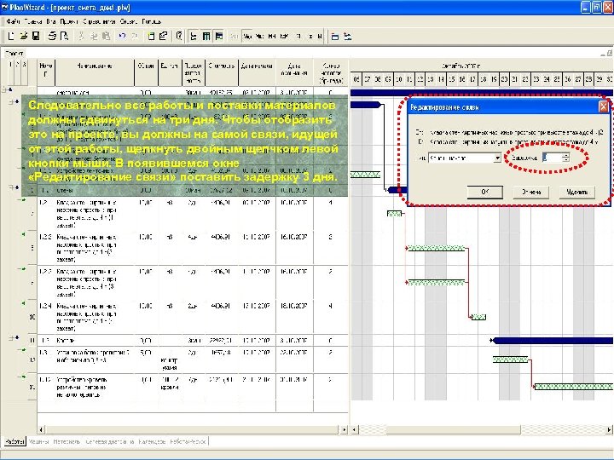
Task: Switch to the Работа-Ресурс bottom tab
Action: [x=188, y=441]
